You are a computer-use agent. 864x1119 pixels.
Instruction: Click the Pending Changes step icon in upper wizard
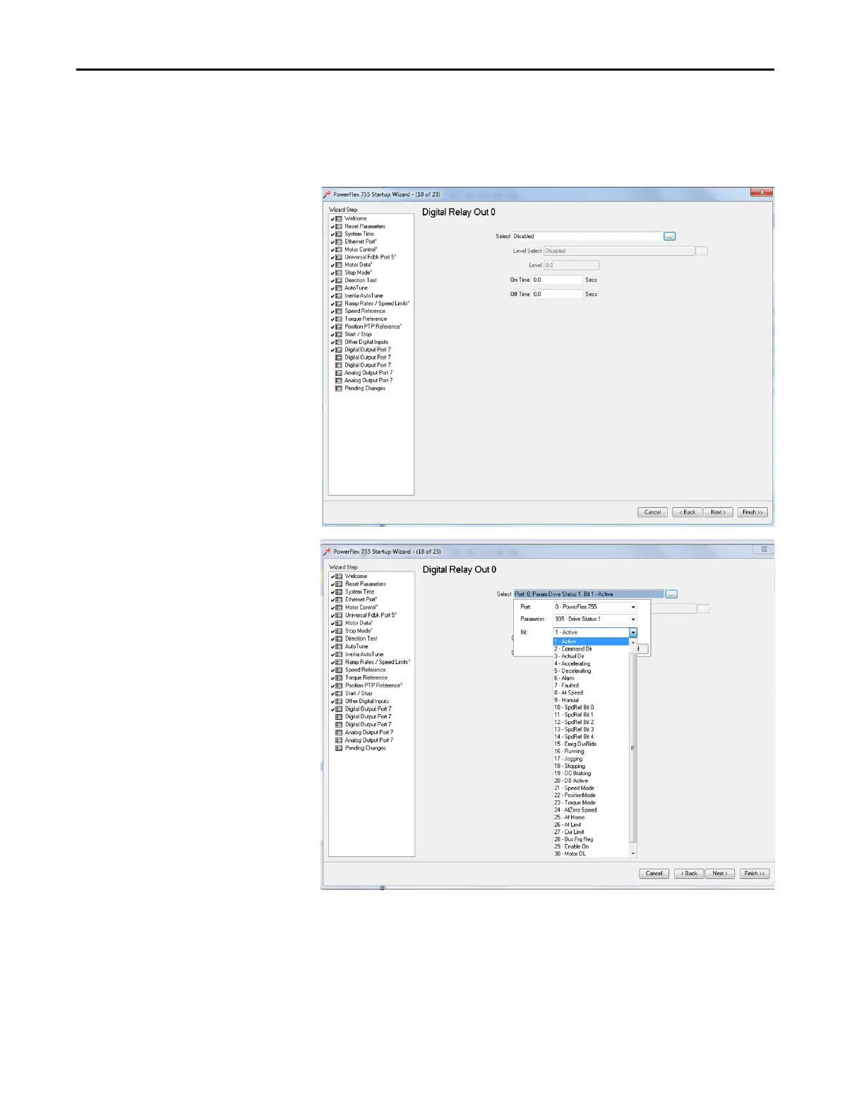[339, 389]
